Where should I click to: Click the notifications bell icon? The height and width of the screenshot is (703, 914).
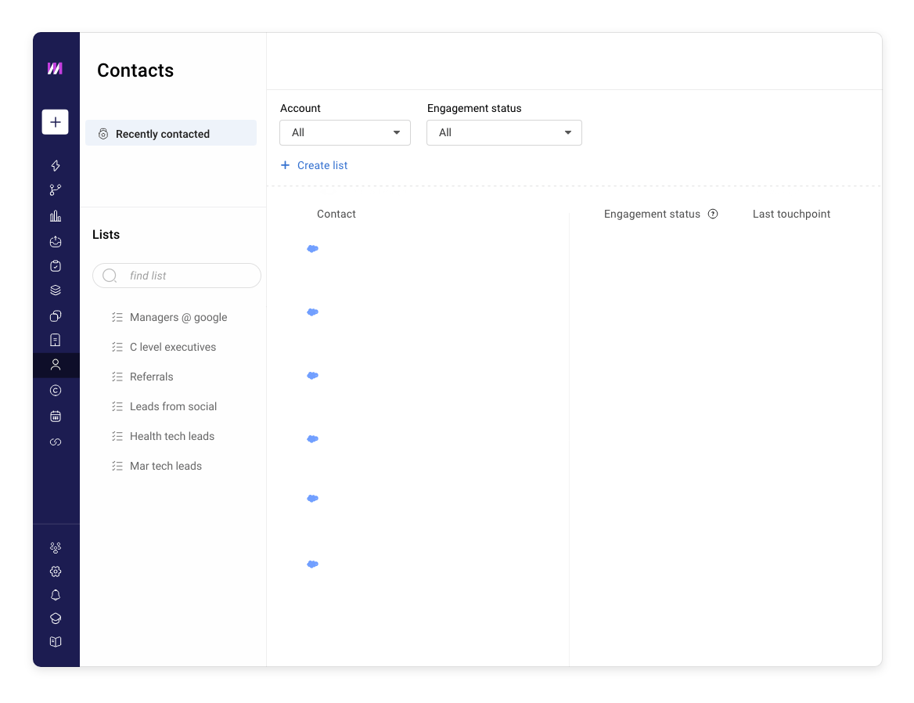point(56,595)
